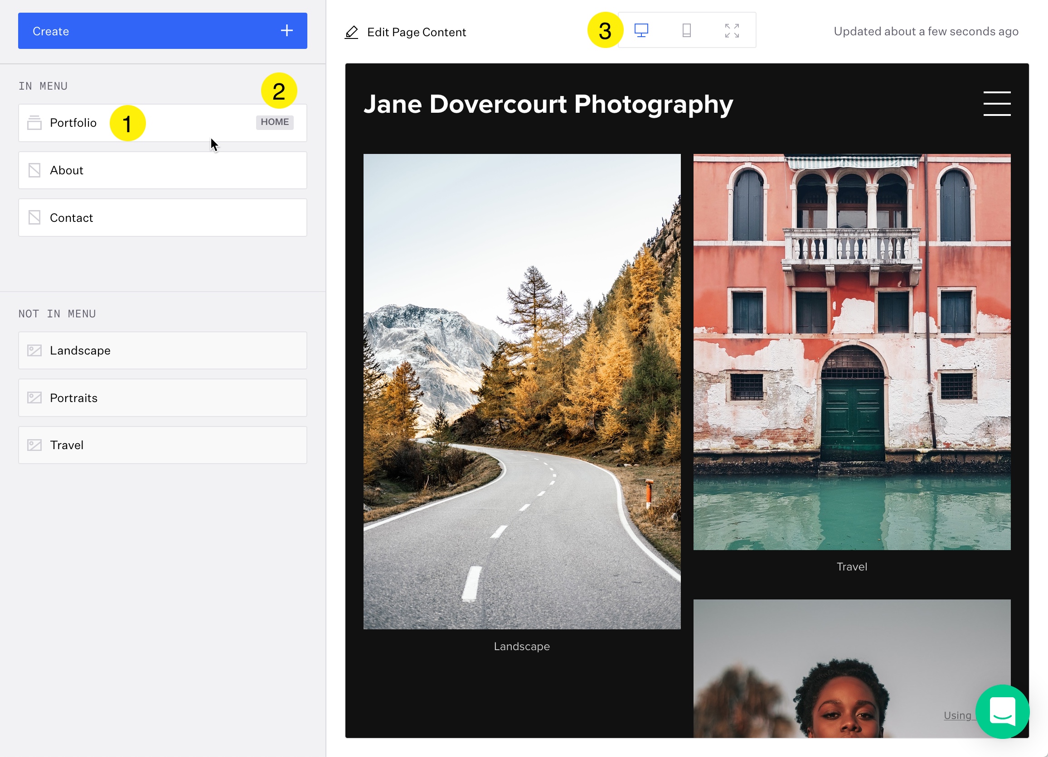Open the green chat support bubble
The height and width of the screenshot is (757, 1048).
(1002, 711)
